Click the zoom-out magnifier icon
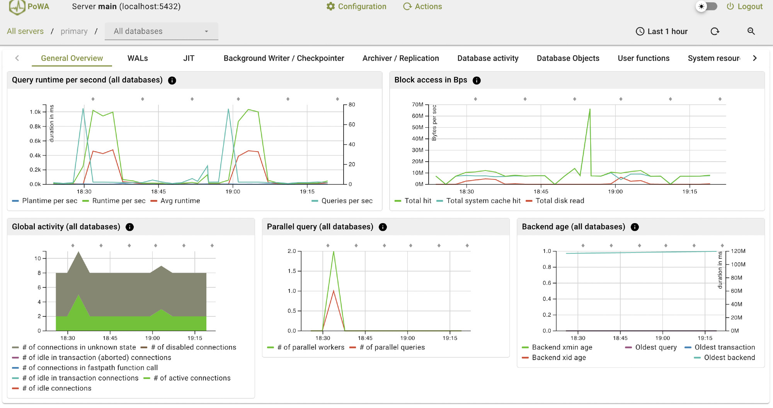Viewport: 773px width, 408px height. click(x=751, y=31)
